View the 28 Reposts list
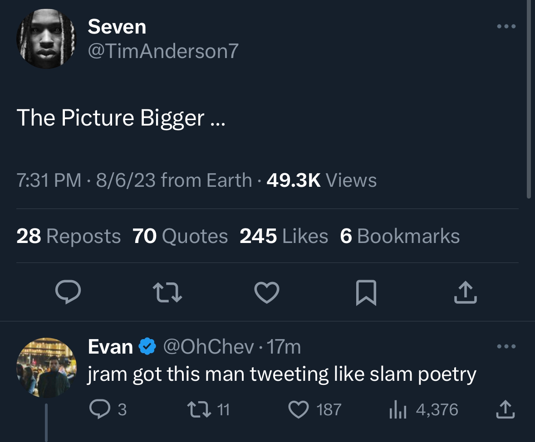The image size is (535, 442). click(69, 236)
